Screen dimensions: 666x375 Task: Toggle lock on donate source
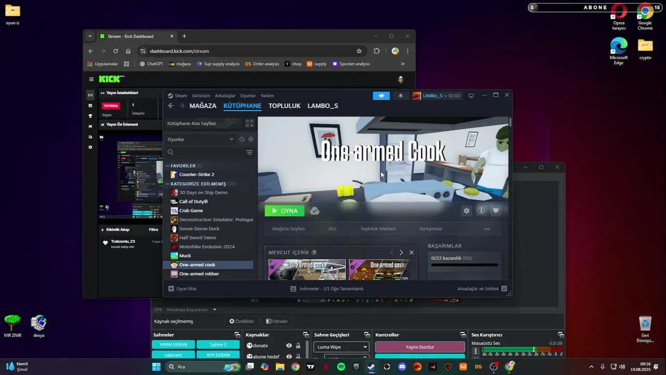[298, 346]
